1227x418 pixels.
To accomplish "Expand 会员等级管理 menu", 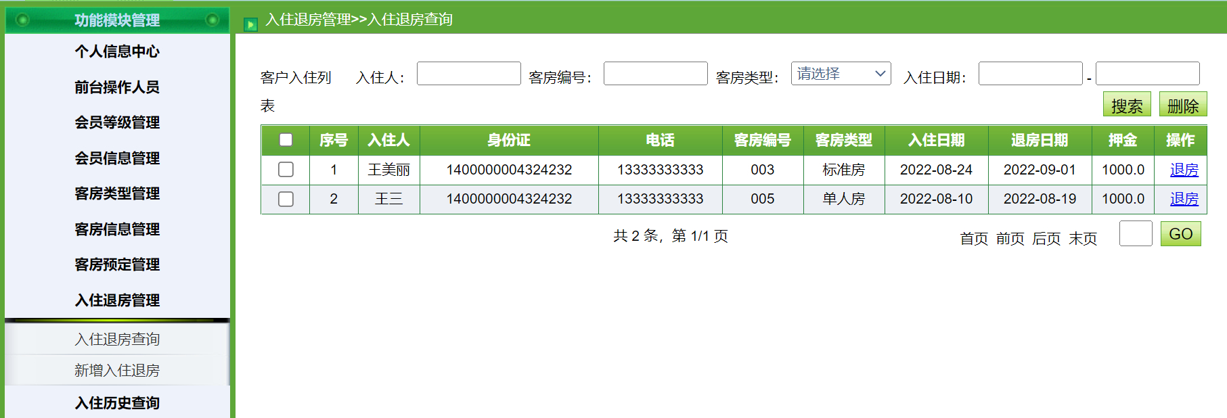I will [117, 122].
